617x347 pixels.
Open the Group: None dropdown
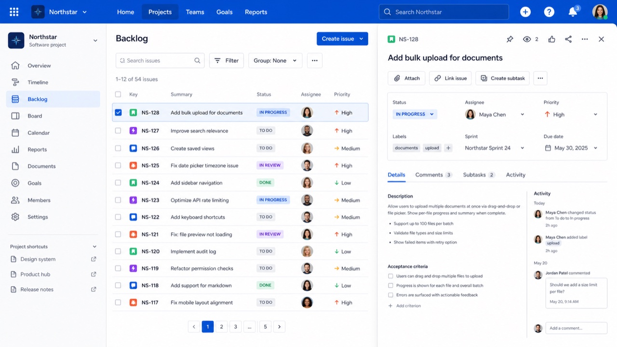[275, 61]
